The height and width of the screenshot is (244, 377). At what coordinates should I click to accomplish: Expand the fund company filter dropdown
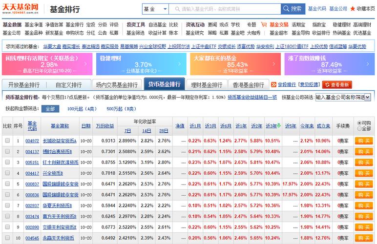368,97
